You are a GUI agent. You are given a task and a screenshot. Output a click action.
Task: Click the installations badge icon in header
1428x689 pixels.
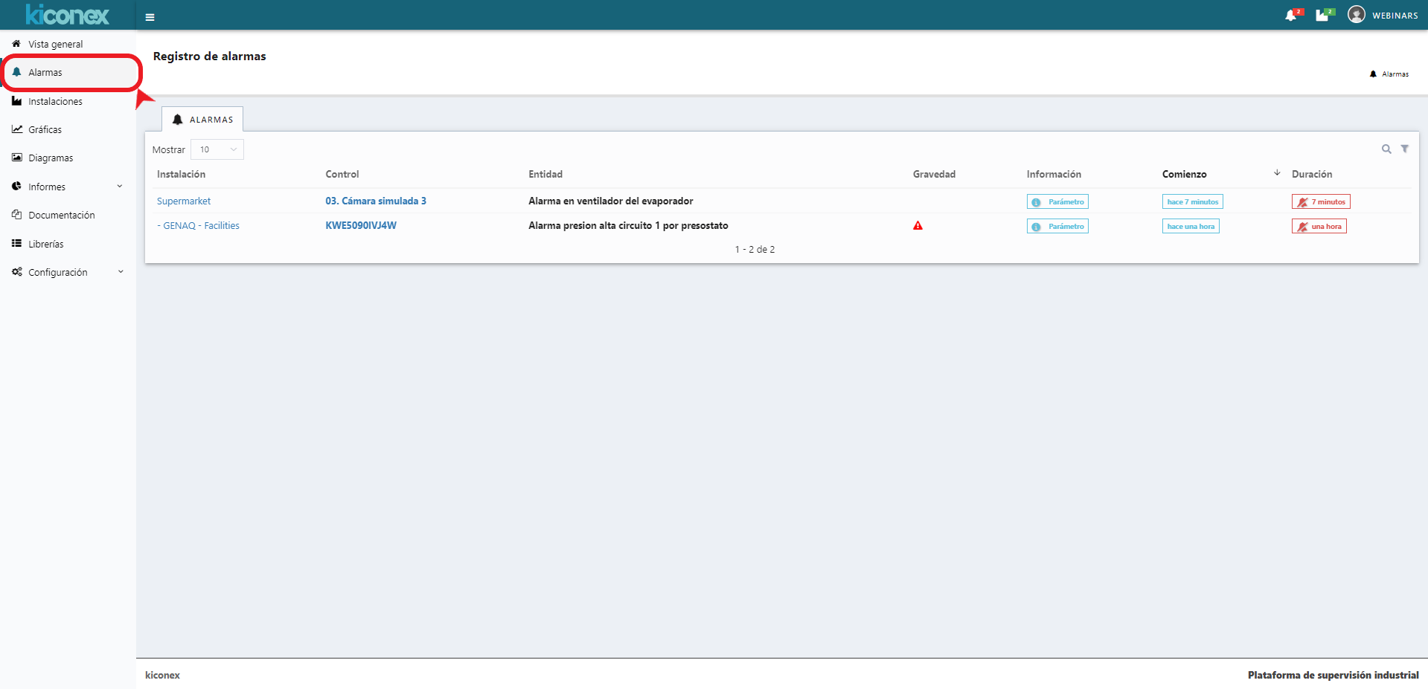pos(1322,16)
